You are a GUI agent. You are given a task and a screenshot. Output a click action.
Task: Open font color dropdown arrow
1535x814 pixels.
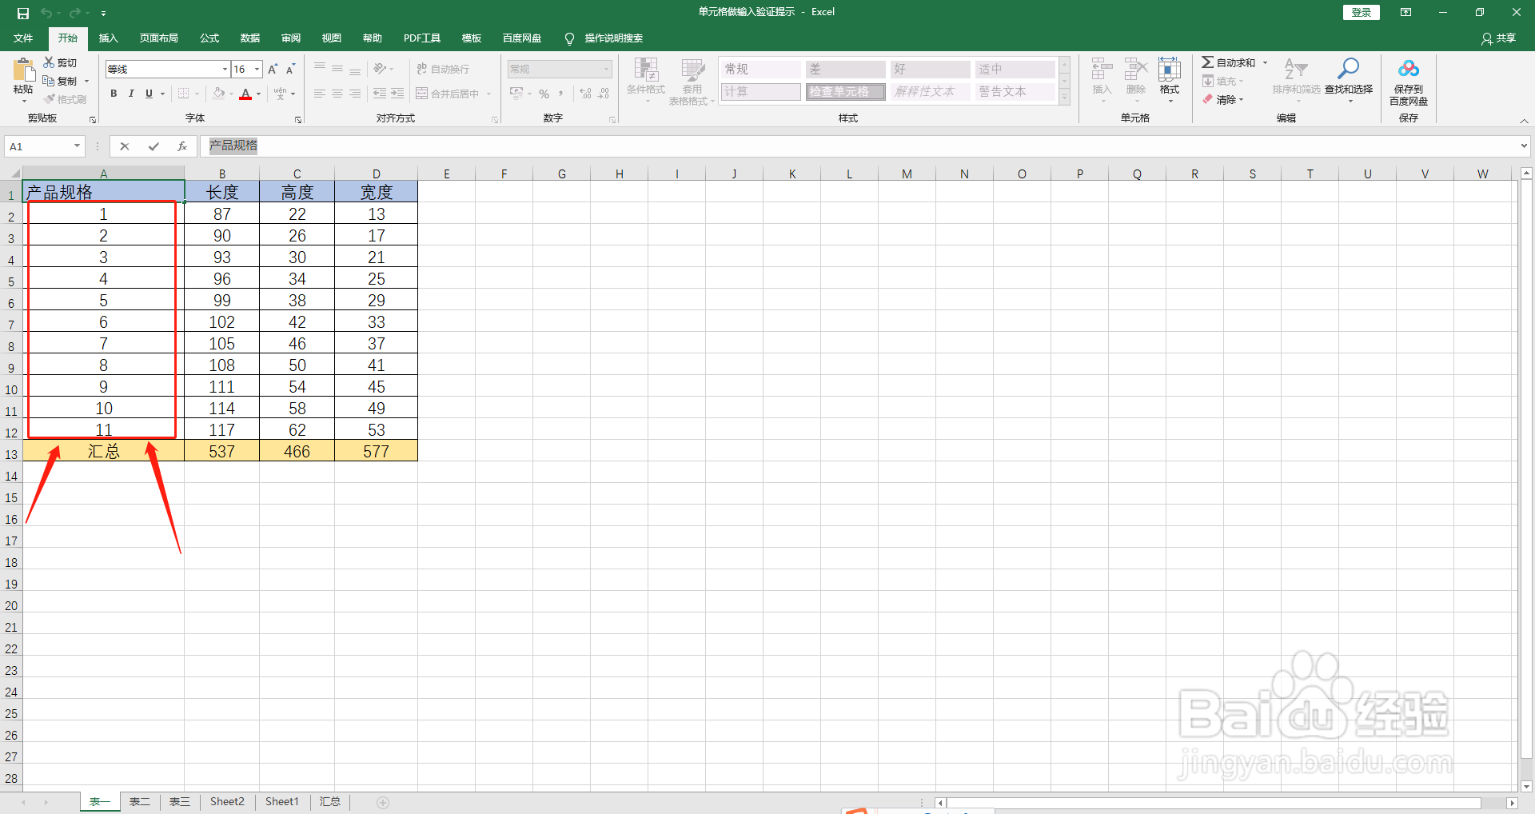pyautogui.click(x=258, y=94)
